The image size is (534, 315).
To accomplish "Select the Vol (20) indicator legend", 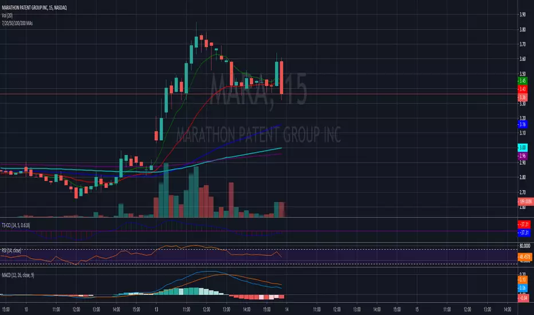I will [x=7, y=15].
